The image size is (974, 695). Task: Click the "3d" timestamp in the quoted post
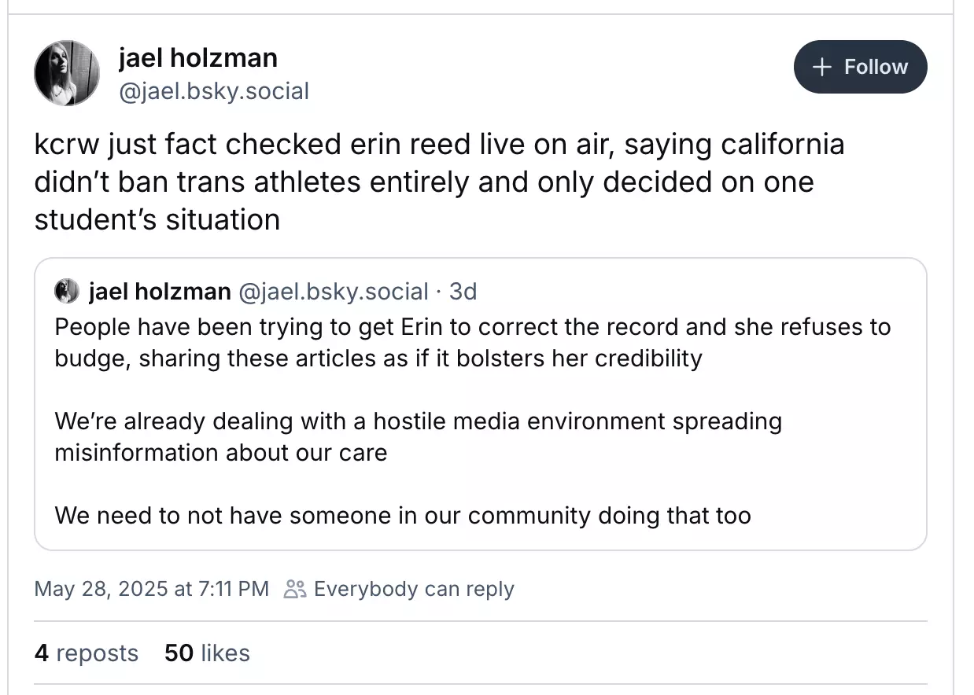coord(463,292)
